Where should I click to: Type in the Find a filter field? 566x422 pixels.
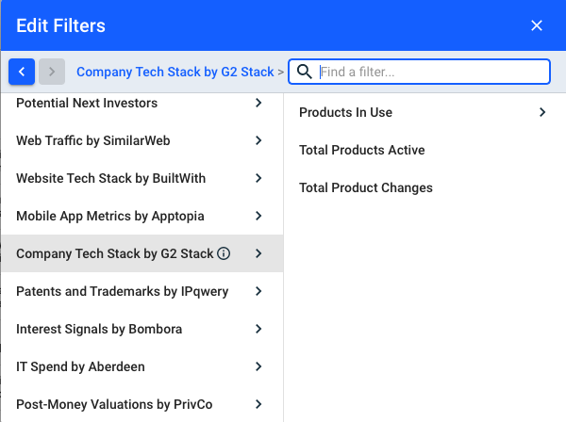coord(430,72)
